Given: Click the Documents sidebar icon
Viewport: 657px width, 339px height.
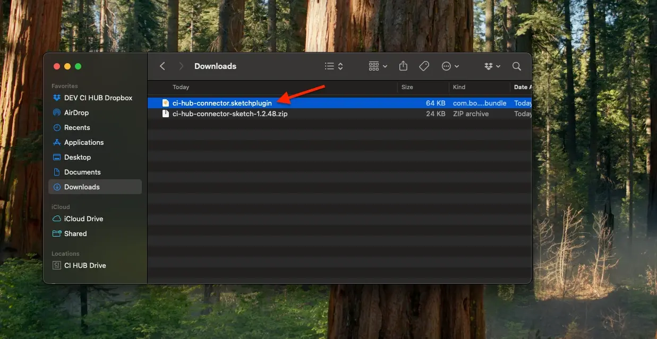Looking at the screenshot, I should click(x=57, y=172).
